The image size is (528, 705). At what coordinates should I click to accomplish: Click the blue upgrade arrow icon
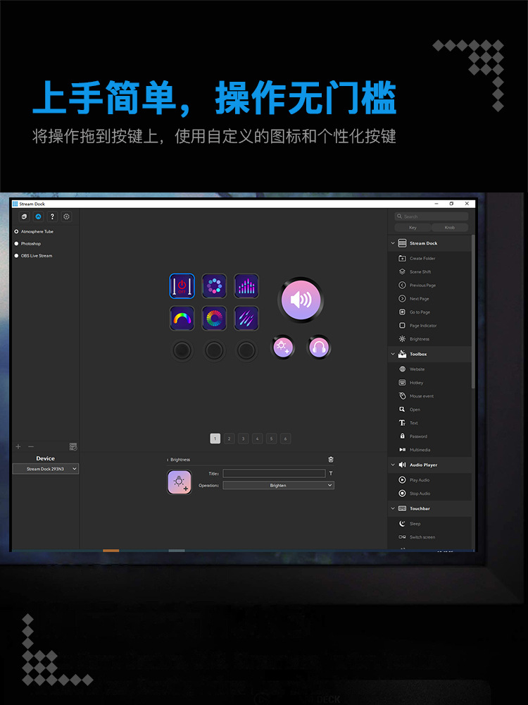coord(38,216)
